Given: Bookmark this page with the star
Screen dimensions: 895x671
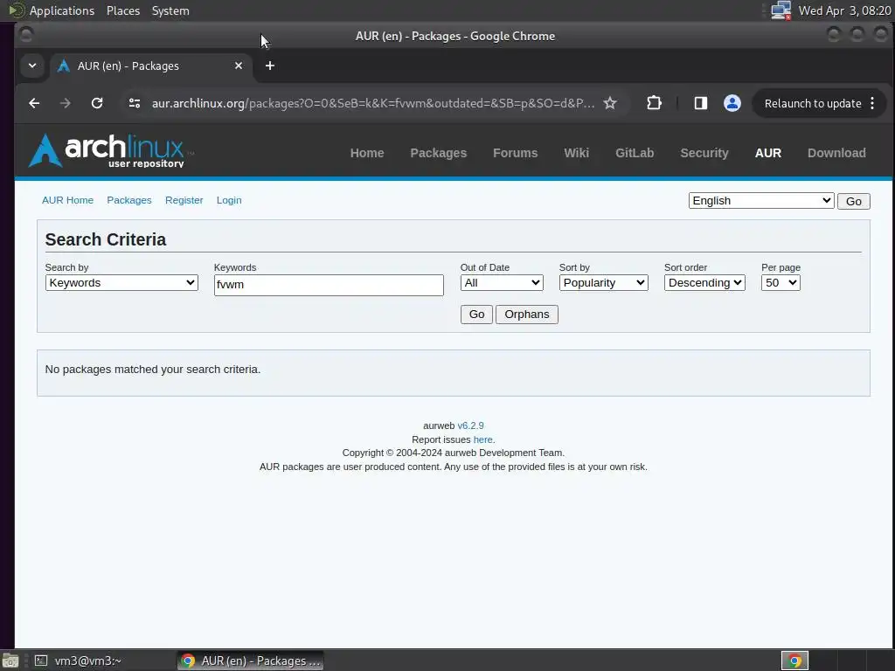Looking at the screenshot, I should 610,103.
